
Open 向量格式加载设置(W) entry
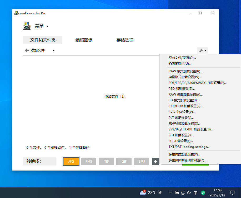coord(200,77)
